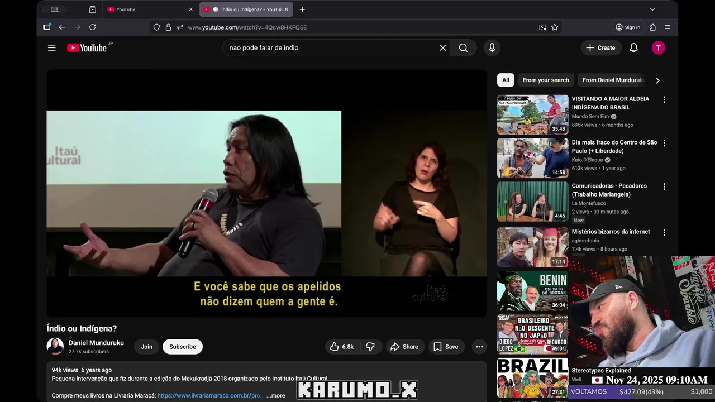Open the Create menu button

(x=600, y=48)
